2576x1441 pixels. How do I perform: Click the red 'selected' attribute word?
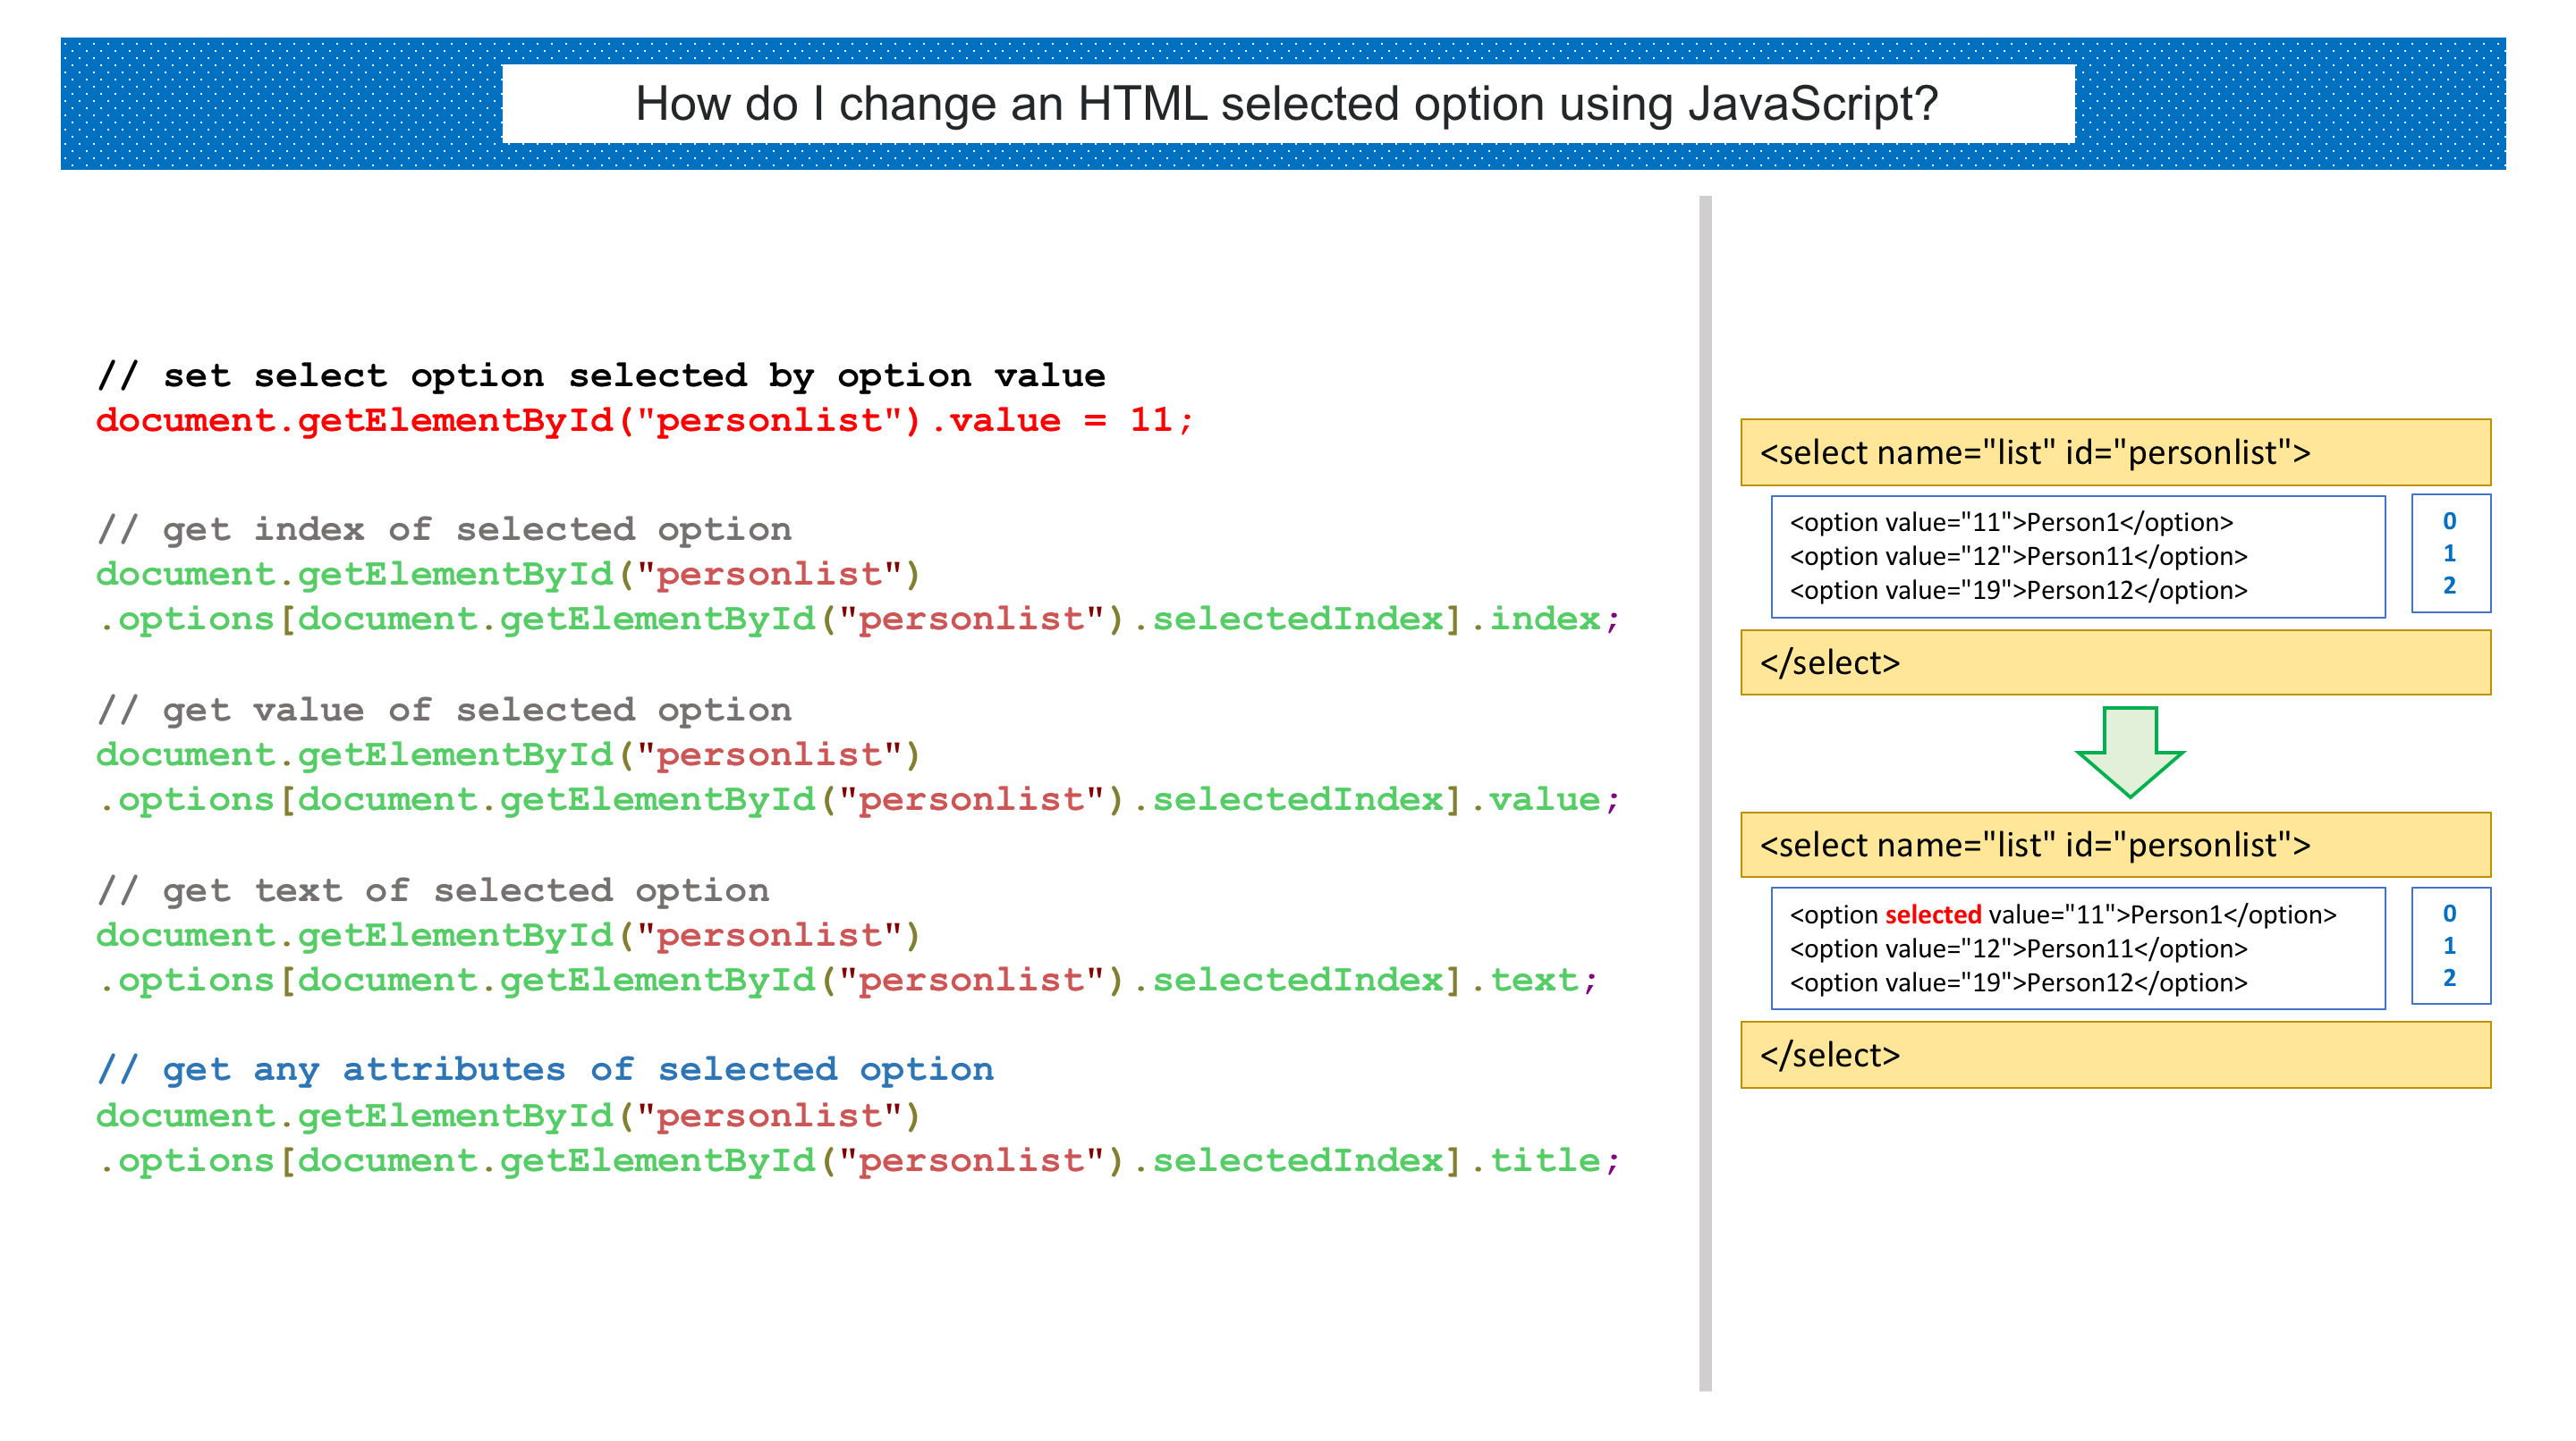1932,914
